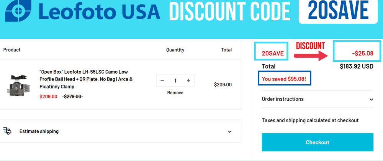This screenshot has width=383, height=161.
Task: Click the $183.92 USD total amount
Action: pos(356,66)
